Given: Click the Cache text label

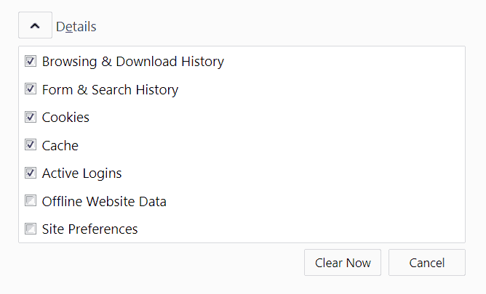Looking at the screenshot, I should pyautogui.click(x=60, y=145).
